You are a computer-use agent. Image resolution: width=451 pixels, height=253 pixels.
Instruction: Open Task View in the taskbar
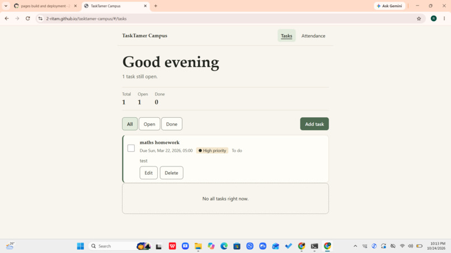point(159,246)
